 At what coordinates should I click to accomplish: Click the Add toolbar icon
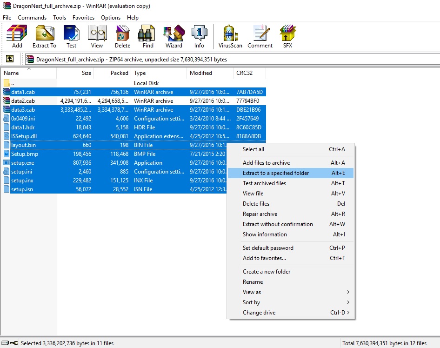(17, 36)
